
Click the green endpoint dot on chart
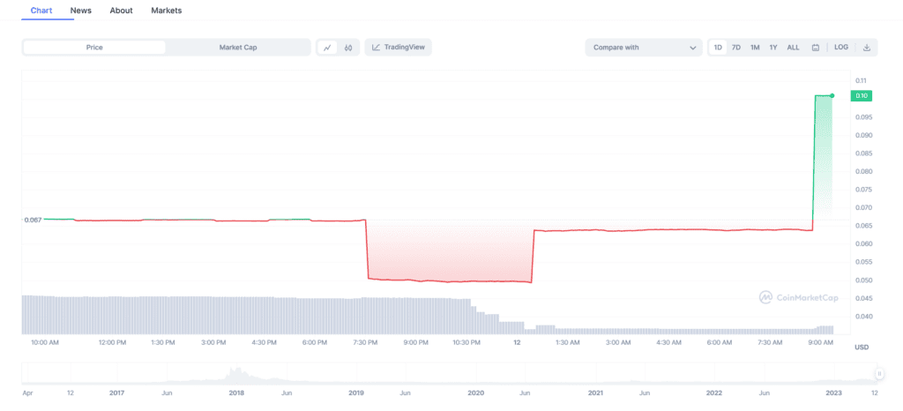tap(832, 95)
